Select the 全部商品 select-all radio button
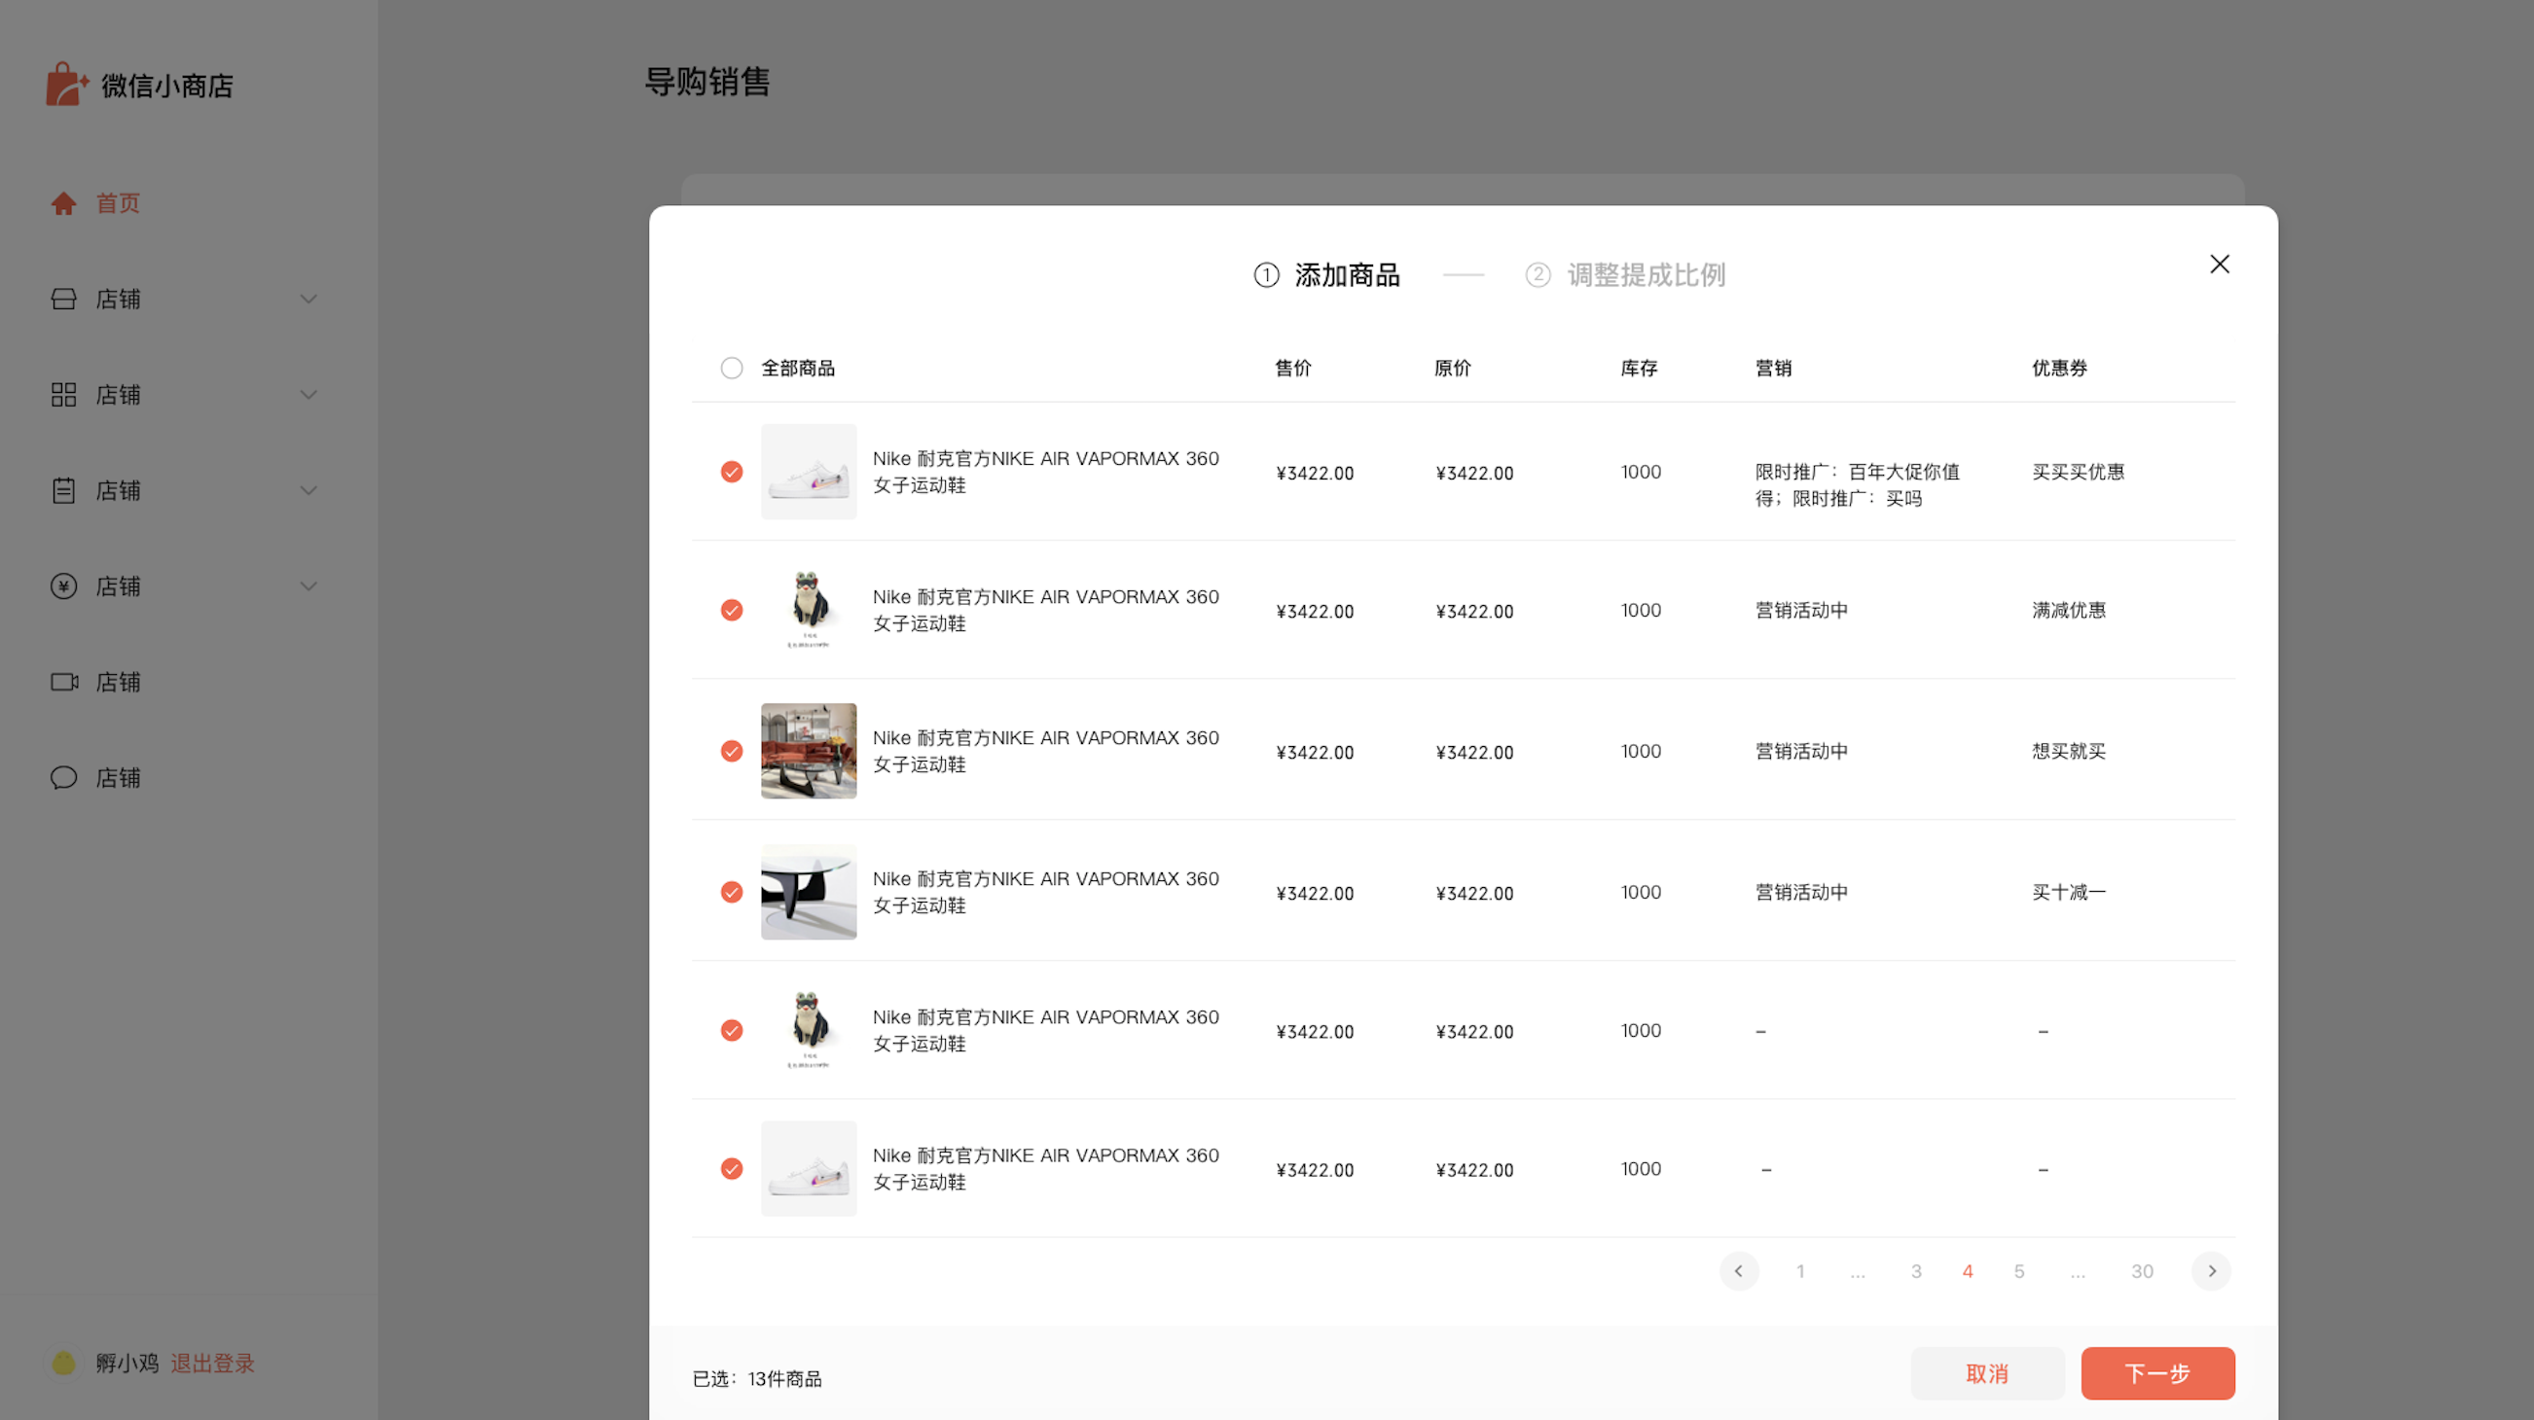 (x=731, y=368)
